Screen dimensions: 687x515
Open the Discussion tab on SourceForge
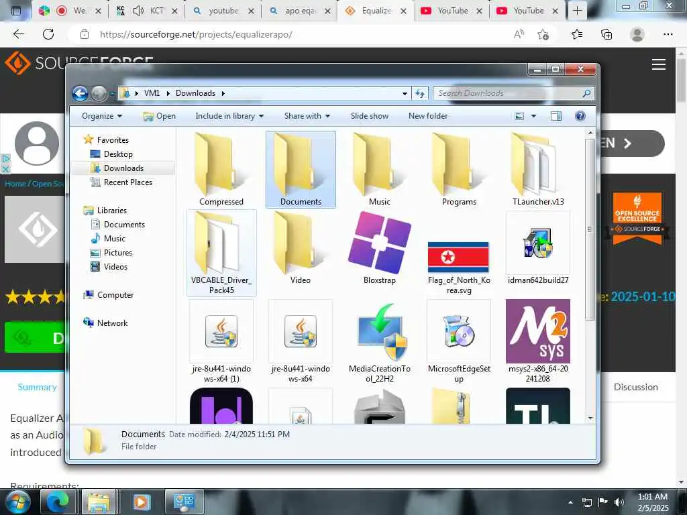click(635, 387)
